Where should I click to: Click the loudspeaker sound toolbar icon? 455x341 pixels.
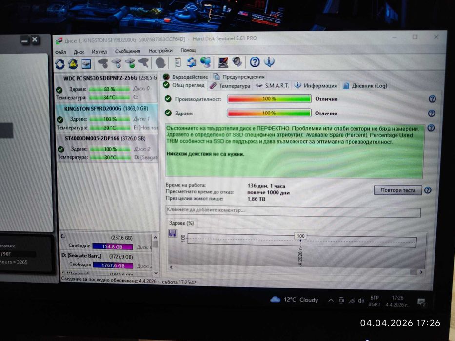237,62
